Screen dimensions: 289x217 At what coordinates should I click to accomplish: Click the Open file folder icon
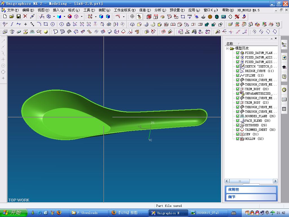(12, 17)
